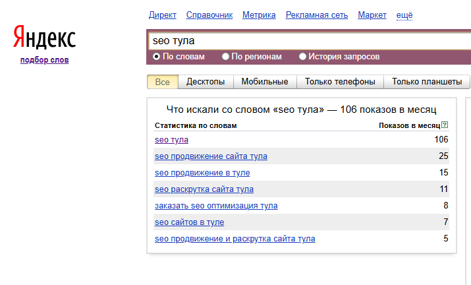Screen dimensions: 471x285
Task: Open the заказать seo оптимизация тула keyword
Action: [216, 206]
